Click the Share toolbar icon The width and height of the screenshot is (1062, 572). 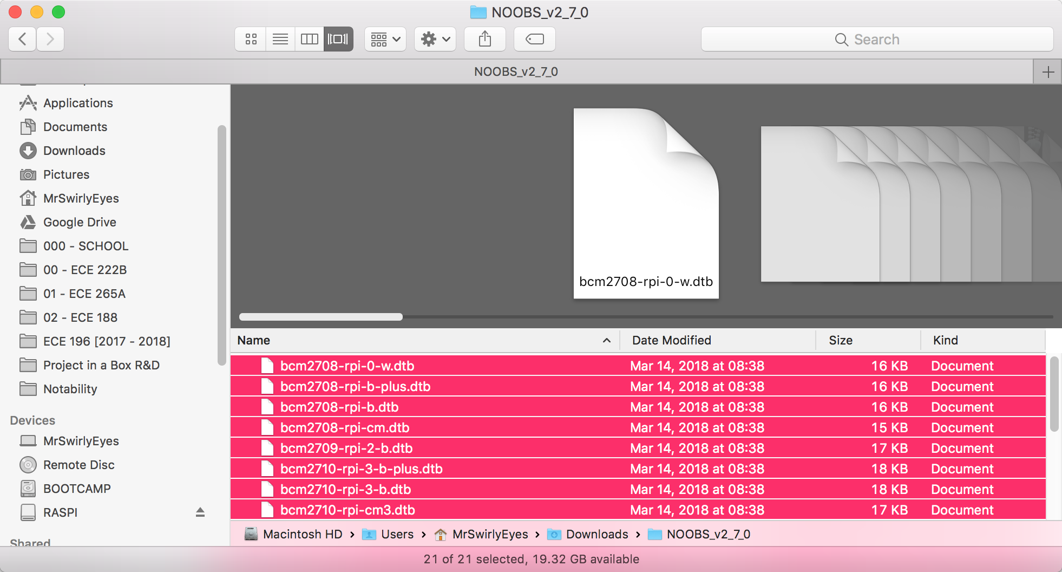click(x=484, y=39)
